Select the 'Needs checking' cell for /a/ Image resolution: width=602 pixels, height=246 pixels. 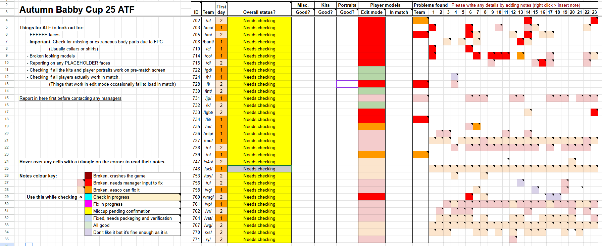(x=259, y=20)
